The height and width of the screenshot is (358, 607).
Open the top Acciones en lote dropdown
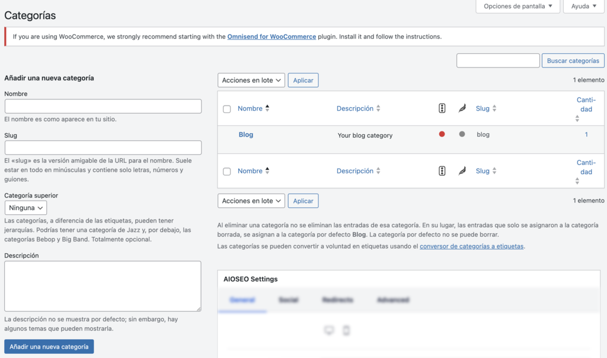251,80
